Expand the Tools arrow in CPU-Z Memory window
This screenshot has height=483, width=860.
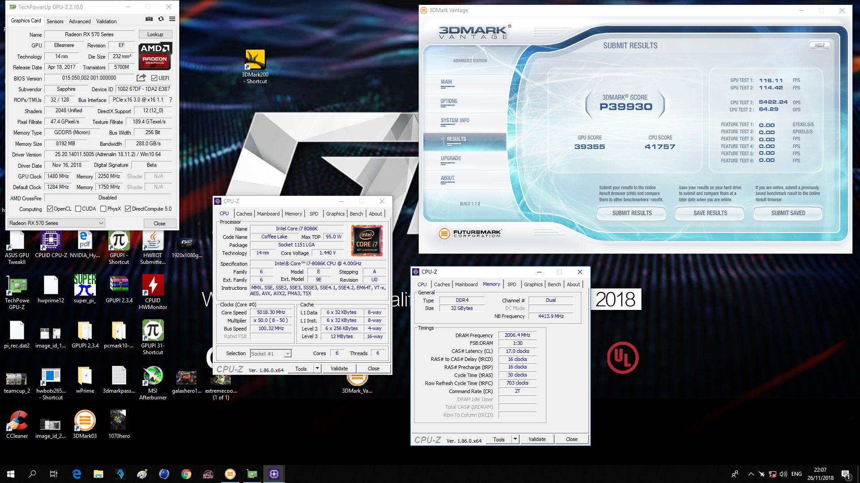[x=515, y=439]
